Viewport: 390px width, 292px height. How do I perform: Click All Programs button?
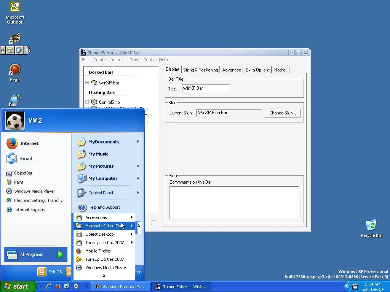[35, 254]
